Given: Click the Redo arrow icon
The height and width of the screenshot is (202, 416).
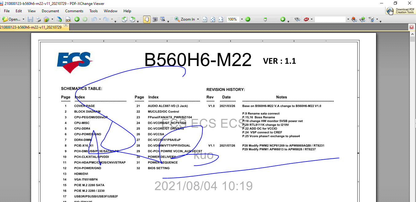Looking at the screenshot, I should point(106,19).
